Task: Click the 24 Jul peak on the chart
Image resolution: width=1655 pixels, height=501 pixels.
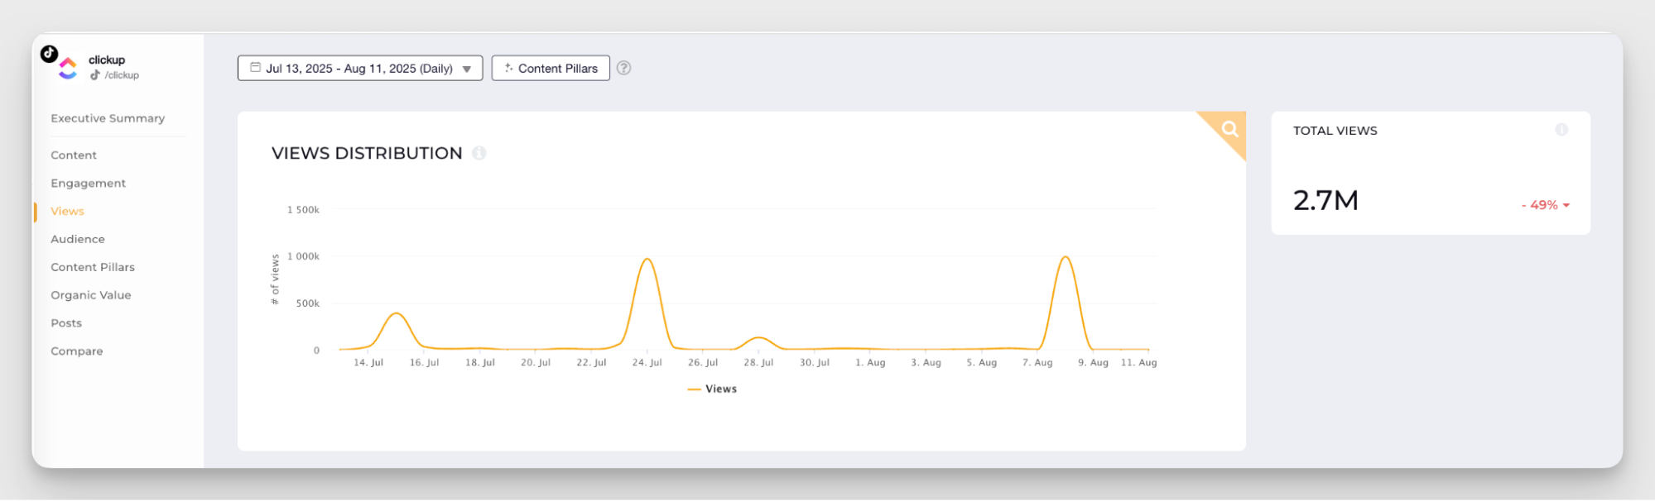Action: (647, 260)
